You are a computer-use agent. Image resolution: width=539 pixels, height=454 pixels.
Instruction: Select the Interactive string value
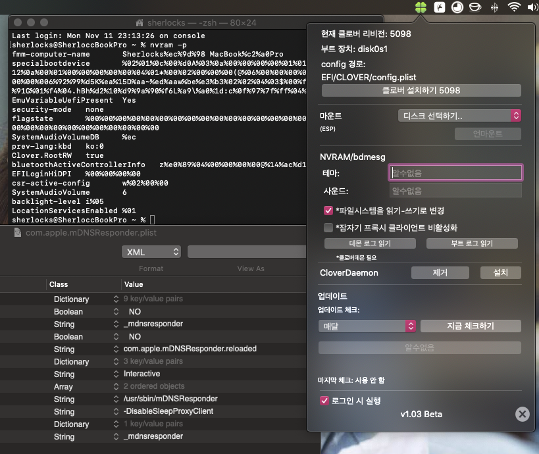[141, 374]
